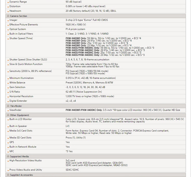Click the Color LCD, Screen size 8.8 cm value
The height and width of the screenshot is (177, 191).
point(125,120)
